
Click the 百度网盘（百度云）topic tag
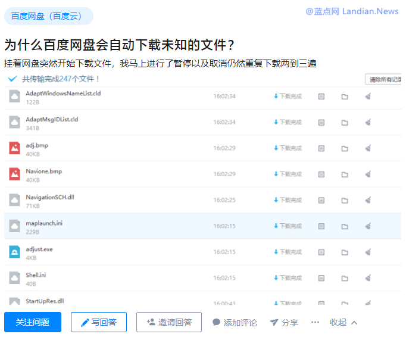pyautogui.click(x=49, y=16)
